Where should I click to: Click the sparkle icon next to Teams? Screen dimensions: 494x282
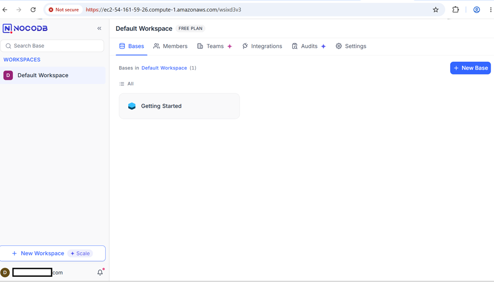[x=230, y=46]
